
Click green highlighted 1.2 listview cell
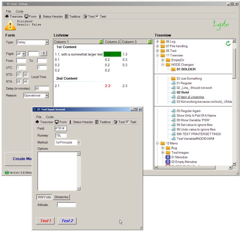[x=112, y=54]
